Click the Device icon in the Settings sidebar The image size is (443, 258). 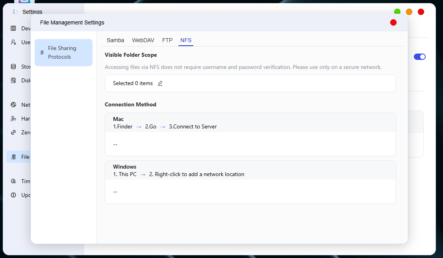13,28
